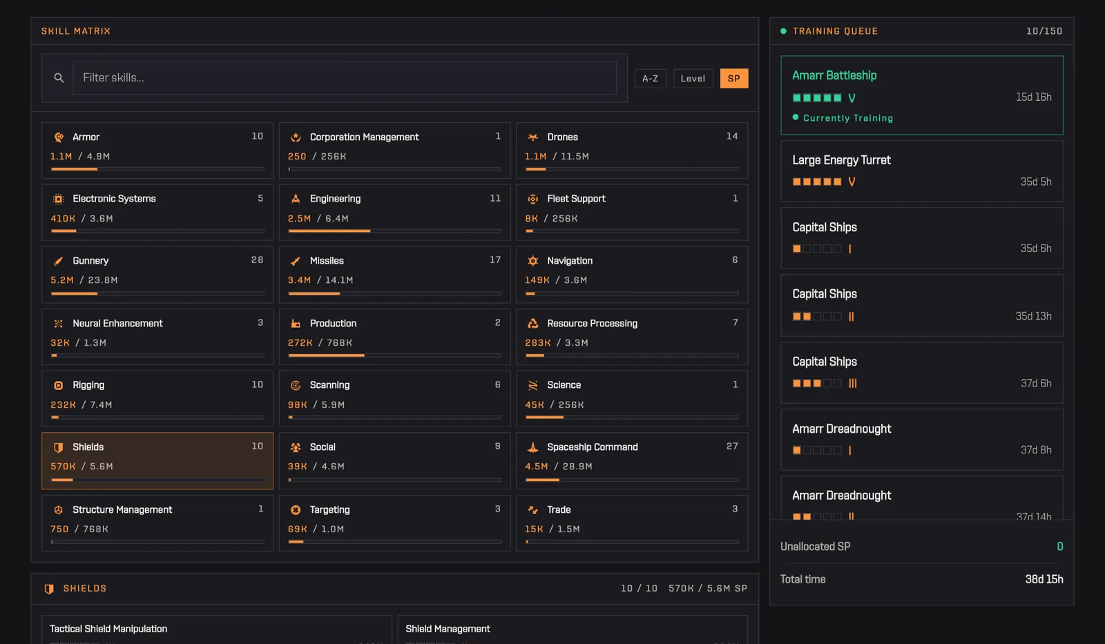This screenshot has height=644, width=1105.
Task: Toggle the SP sort option
Action: [x=733, y=78]
